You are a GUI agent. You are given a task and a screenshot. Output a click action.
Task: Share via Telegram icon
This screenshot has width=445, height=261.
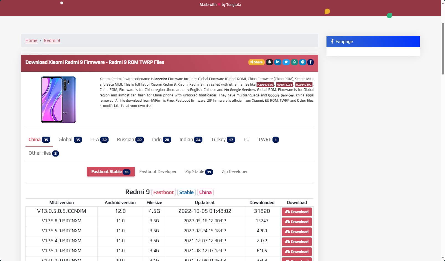(303, 62)
